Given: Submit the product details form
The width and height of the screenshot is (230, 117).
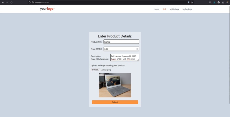Looking at the screenshot, I should (115, 102).
